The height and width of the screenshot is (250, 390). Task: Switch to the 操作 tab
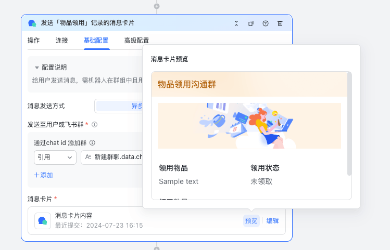coord(33,41)
